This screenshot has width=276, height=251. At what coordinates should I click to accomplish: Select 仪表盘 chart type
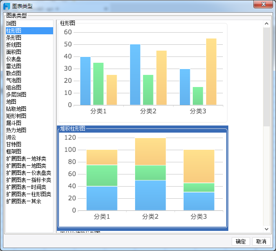tap(29, 59)
